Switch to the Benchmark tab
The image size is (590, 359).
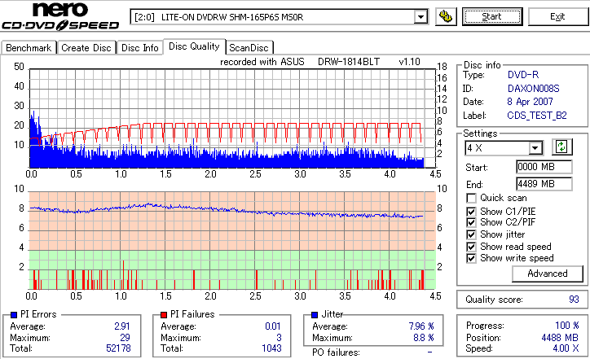pyautogui.click(x=29, y=48)
